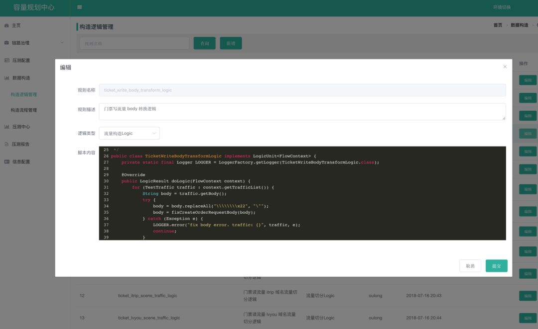
Task: Click the 2018-07-16 20:43 timestamp
Action: click(x=424, y=295)
